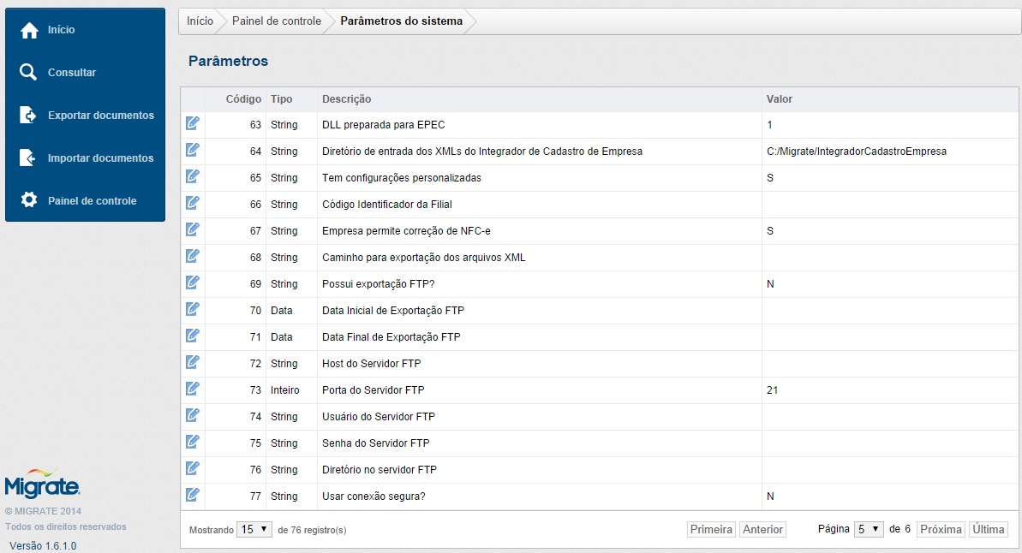Edit parameter 63 DLL preparada para EPEC
Screen dimensions: 1022x553
192,123
